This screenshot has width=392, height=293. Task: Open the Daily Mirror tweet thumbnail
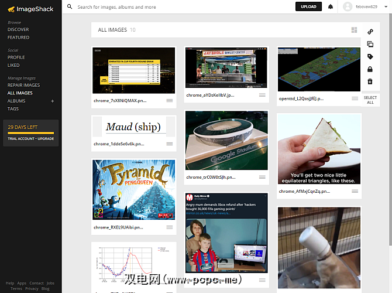click(x=226, y=233)
